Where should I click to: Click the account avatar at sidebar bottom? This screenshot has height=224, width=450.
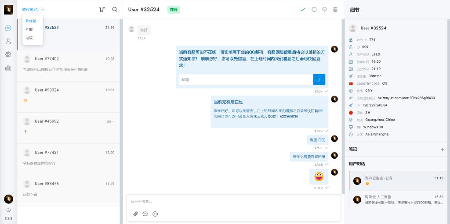(x=9, y=199)
